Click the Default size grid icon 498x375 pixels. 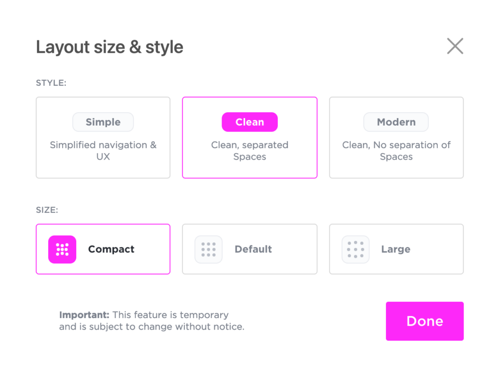(x=209, y=249)
